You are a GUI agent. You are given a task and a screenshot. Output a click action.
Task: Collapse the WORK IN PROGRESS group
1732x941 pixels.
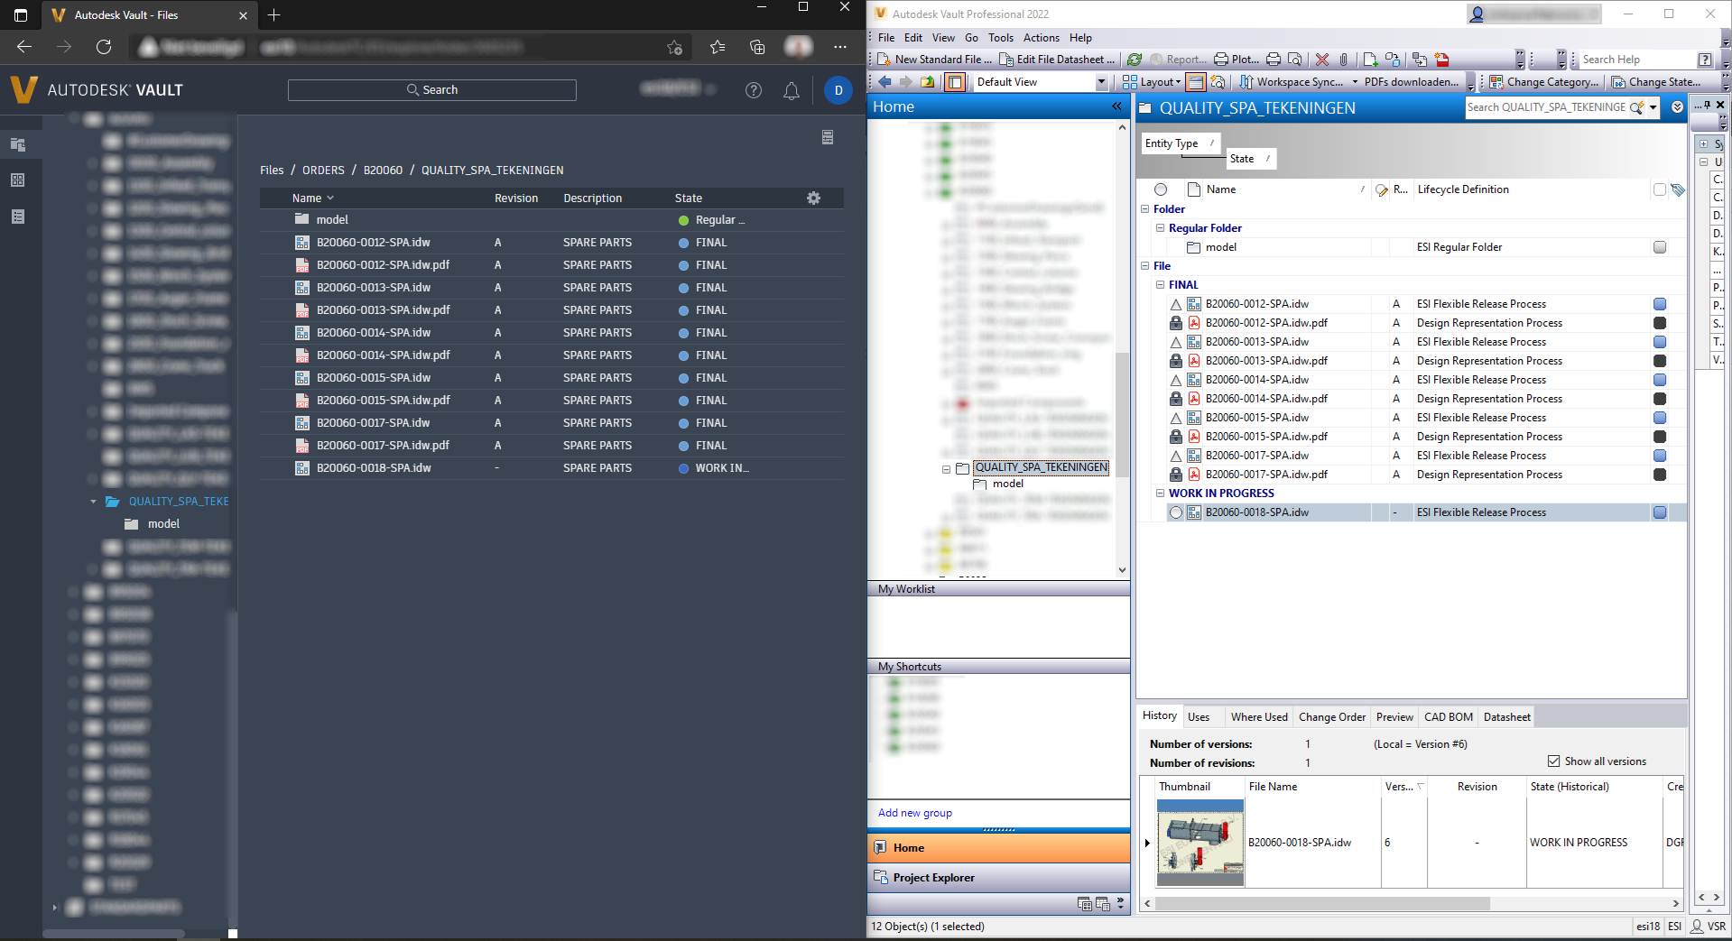click(x=1160, y=493)
